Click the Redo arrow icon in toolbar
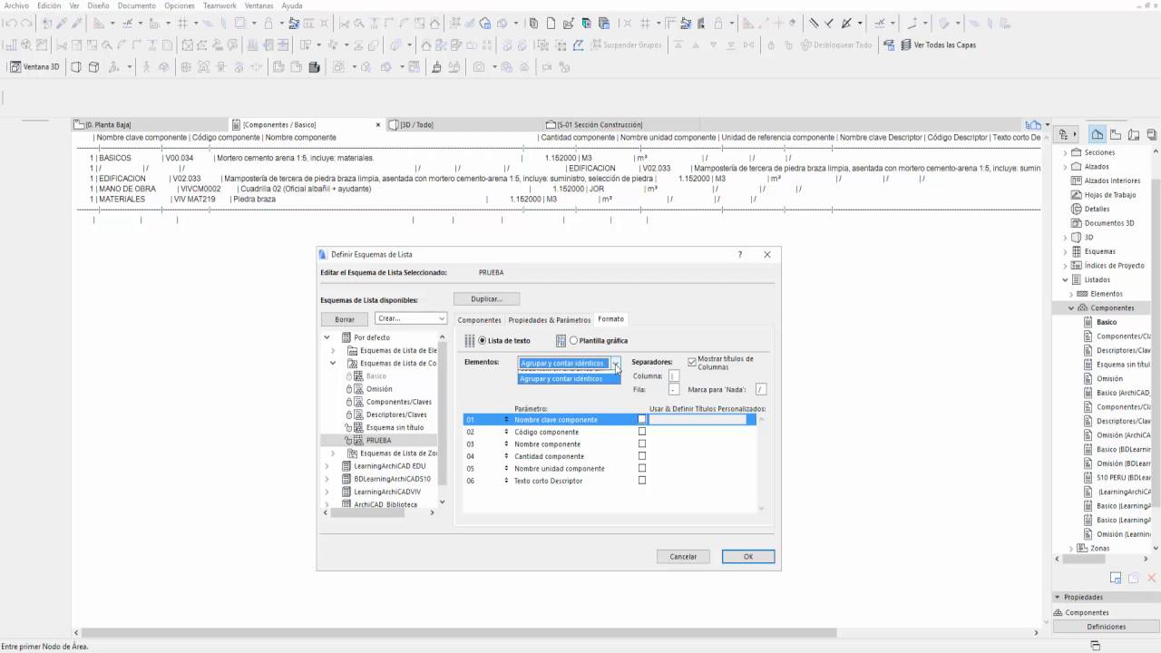 (26, 23)
